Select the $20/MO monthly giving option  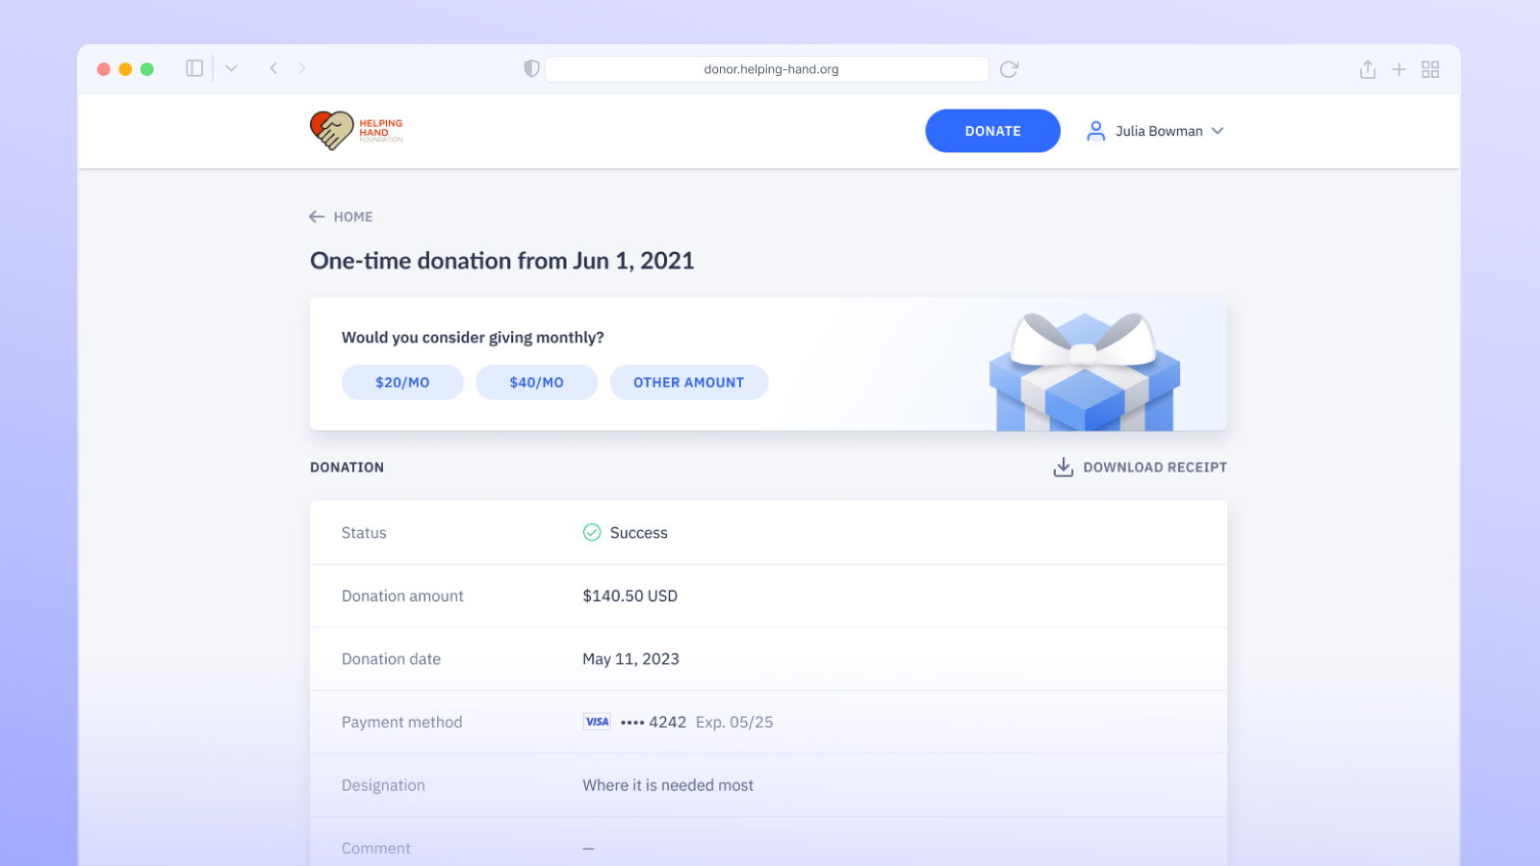tap(402, 382)
